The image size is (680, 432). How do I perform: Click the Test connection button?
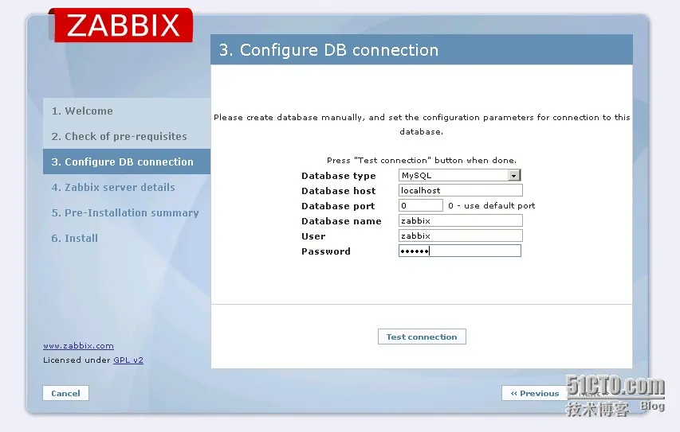tap(422, 337)
